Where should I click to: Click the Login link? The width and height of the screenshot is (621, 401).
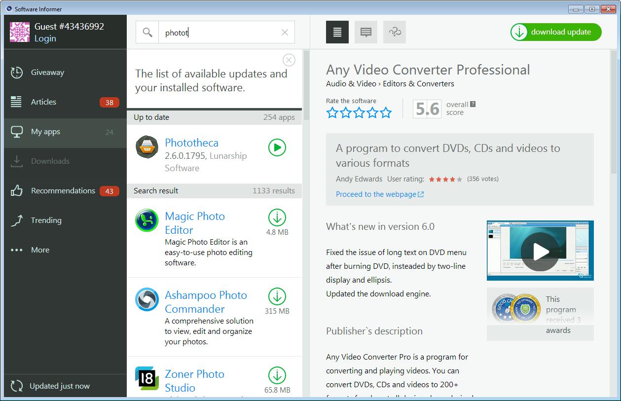[x=45, y=38]
